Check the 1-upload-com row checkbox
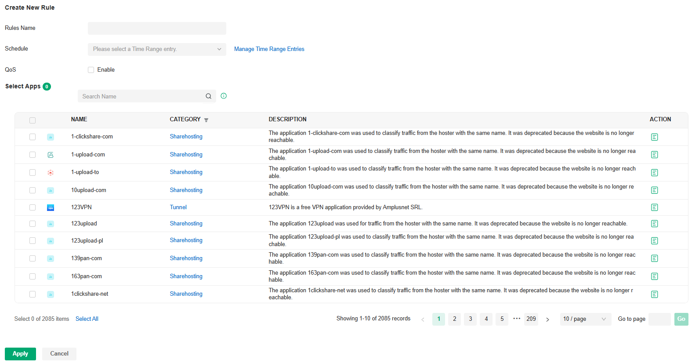699x363 pixels. (x=33, y=155)
